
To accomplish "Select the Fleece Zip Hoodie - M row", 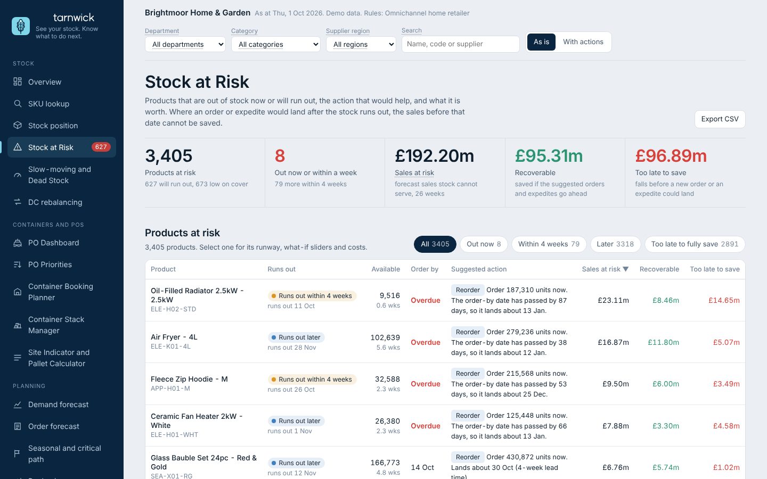I will click(x=445, y=384).
